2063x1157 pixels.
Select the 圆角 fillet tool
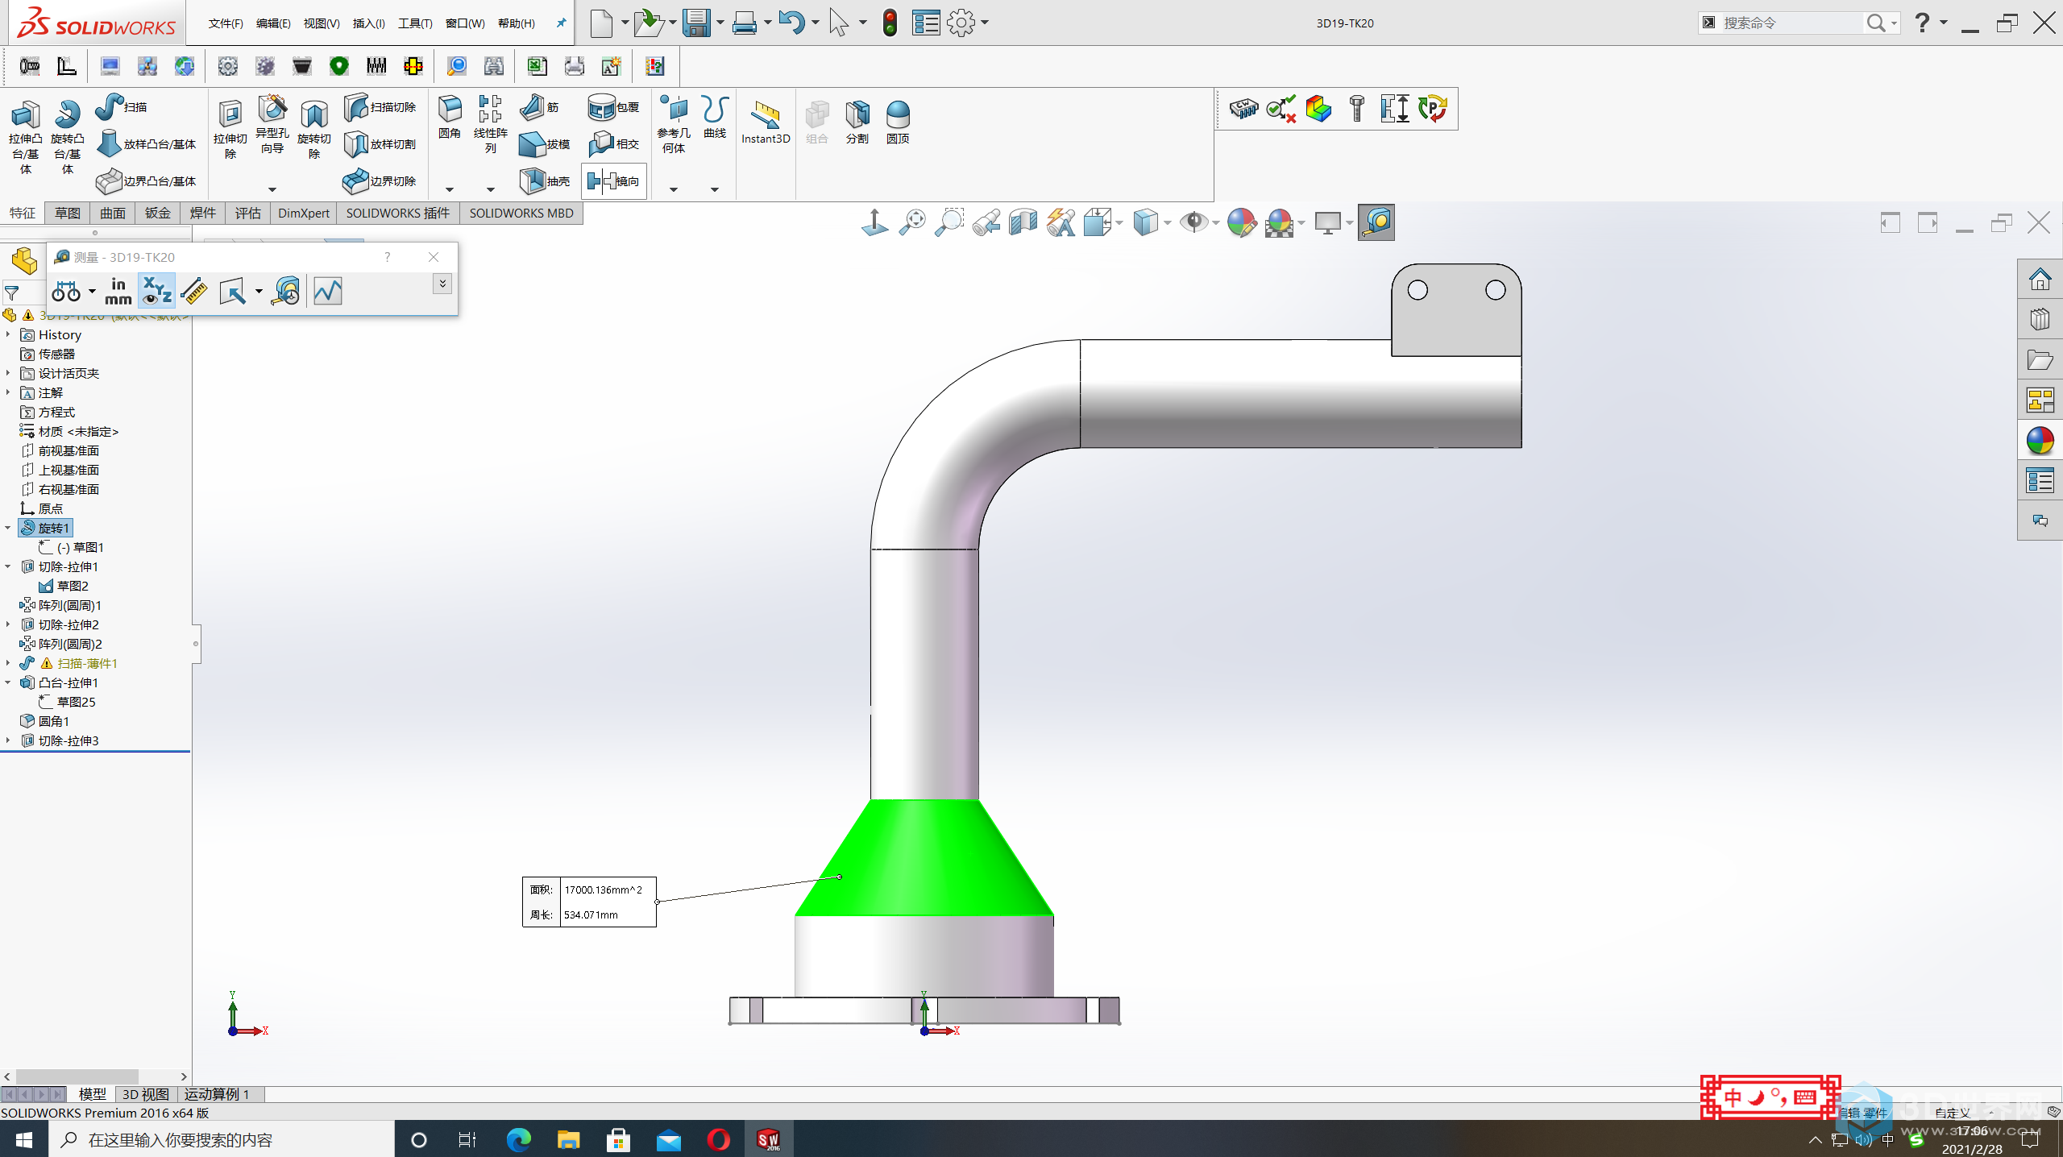click(x=450, y=118)
